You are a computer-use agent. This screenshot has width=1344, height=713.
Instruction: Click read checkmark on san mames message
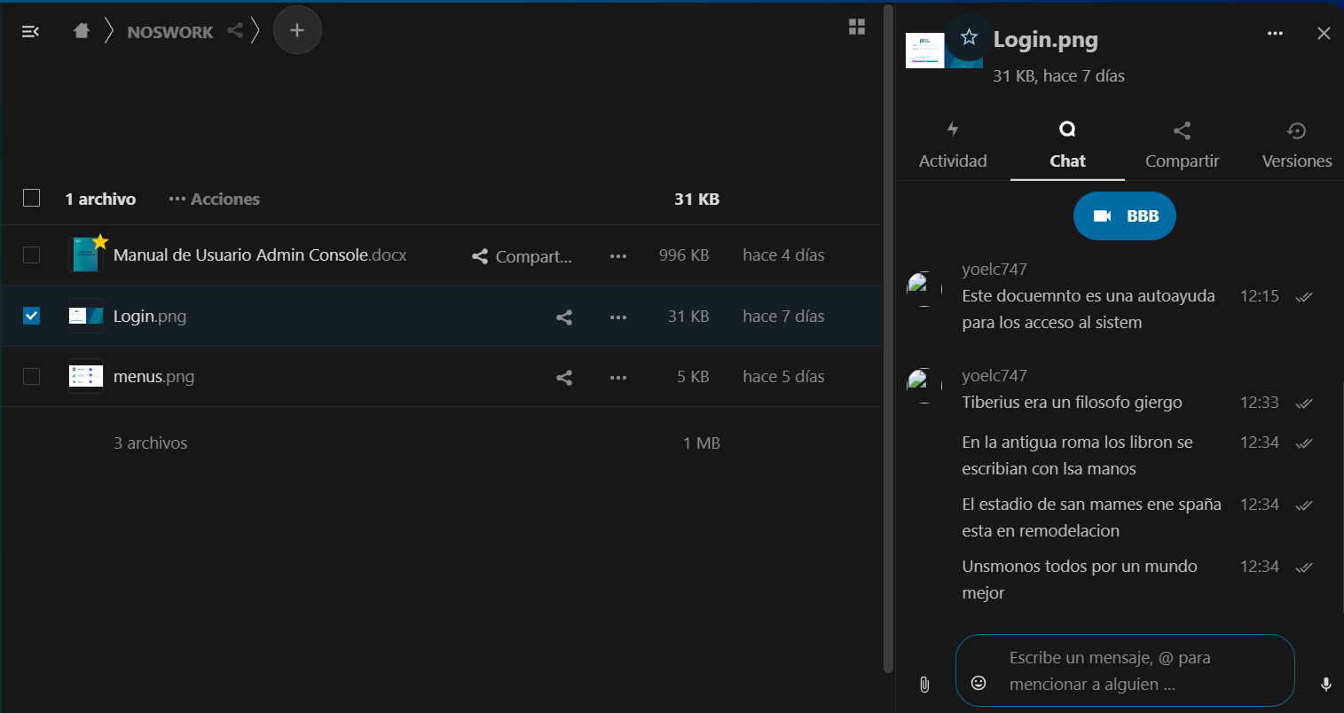click(x=1303, y=505)
